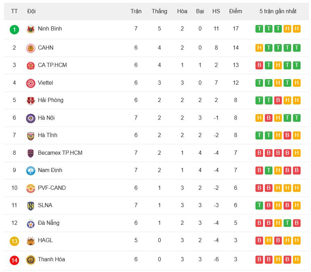This screenshot has height=272, width=311.
Task: Click the CAHN team crest
Action: coord(31,48)
